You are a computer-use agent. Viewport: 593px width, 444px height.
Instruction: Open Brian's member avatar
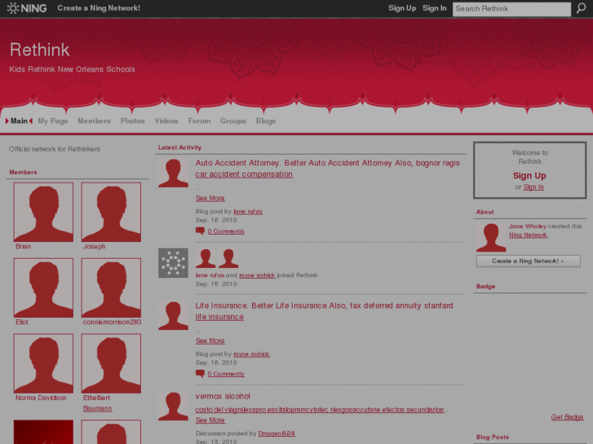coord(43,212)
